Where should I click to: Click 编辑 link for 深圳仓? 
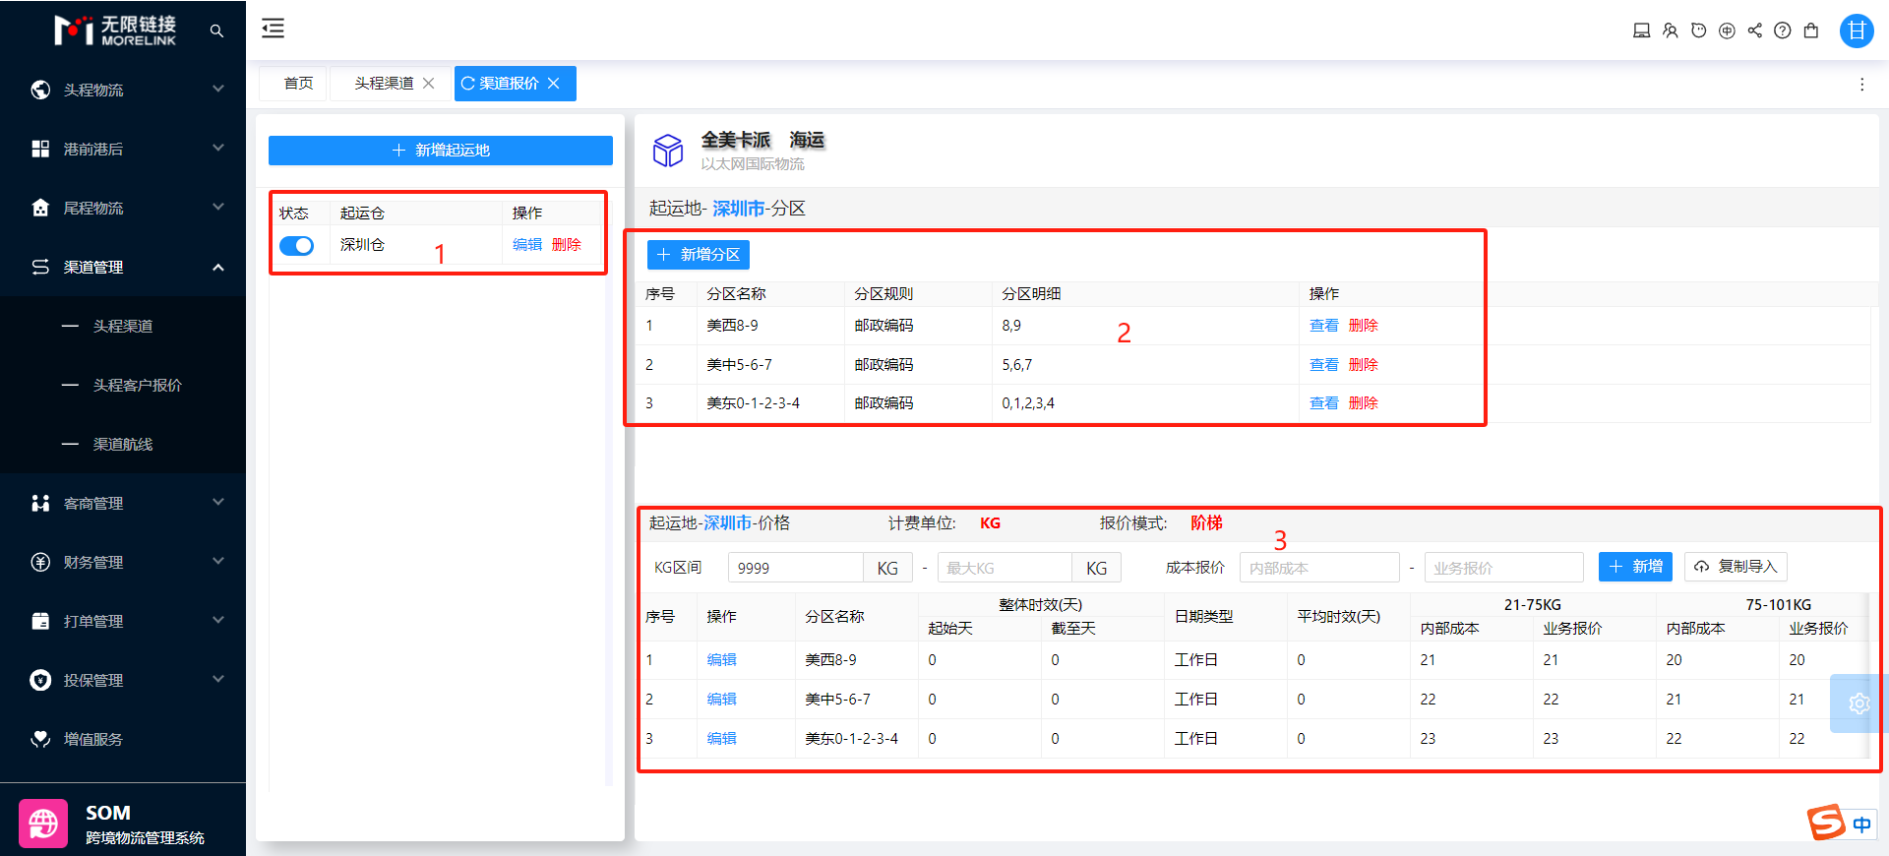[527, 245]
